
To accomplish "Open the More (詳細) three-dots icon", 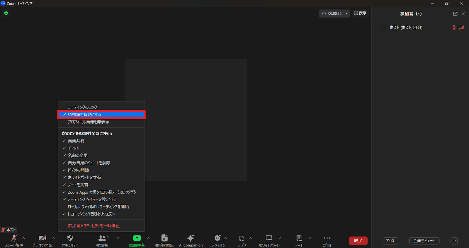I will [327, 238].
